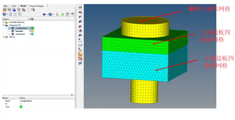
Task: Open green color swatch of shanglianjieban
Action: [x=32, y=28]
